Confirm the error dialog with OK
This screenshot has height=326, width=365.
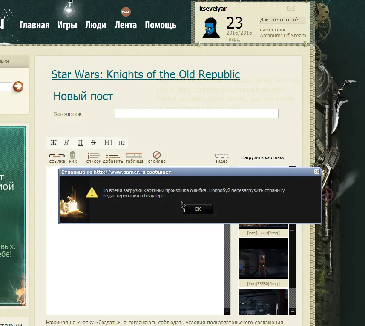[x=198, y=209]
